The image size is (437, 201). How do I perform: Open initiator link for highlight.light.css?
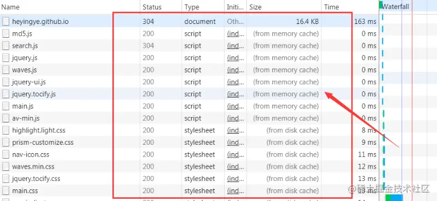pos(235,130)
